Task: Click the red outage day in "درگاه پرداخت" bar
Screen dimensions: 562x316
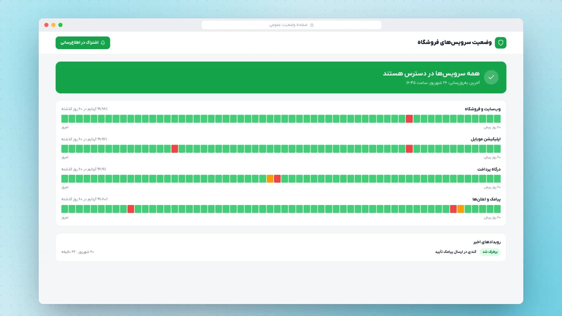Action: coord(277,179)
